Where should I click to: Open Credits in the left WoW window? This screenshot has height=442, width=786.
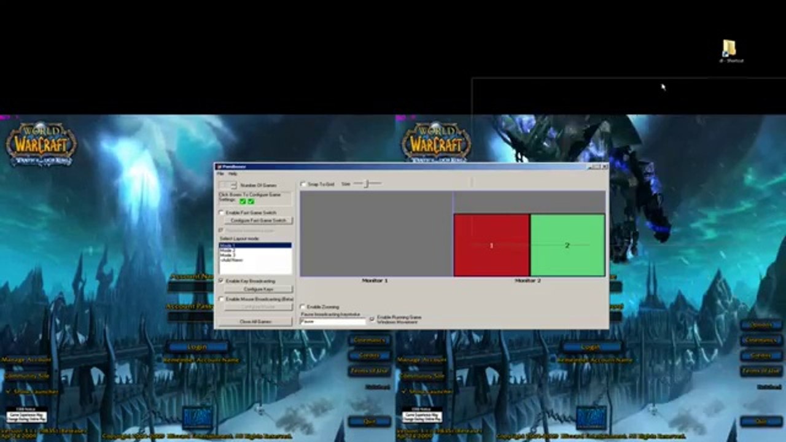[x=369, y=355]
